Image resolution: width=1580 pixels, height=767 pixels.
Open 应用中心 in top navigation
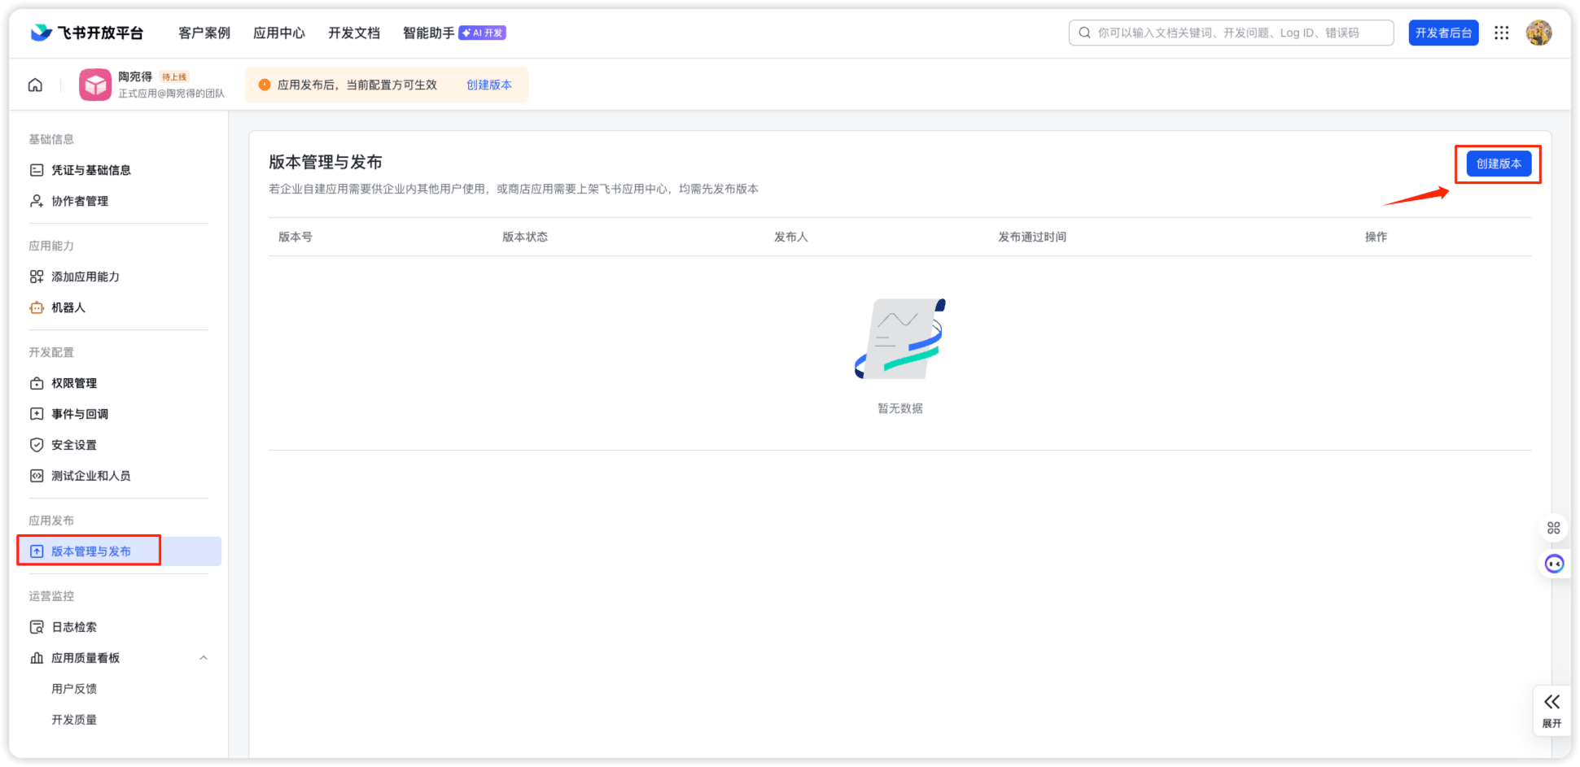279,33
